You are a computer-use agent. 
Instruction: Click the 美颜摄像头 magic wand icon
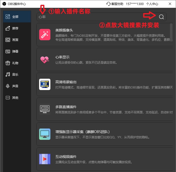pos(45,34)
